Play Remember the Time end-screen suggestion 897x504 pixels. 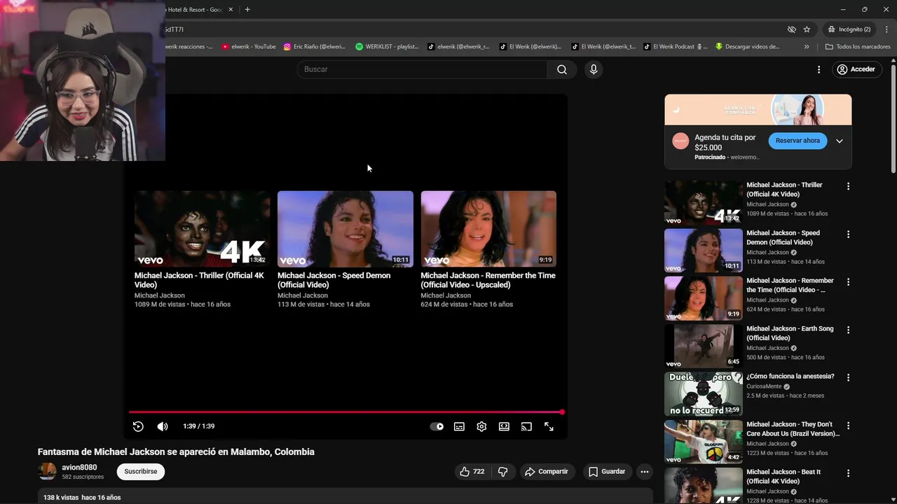(x=488, y=229)
